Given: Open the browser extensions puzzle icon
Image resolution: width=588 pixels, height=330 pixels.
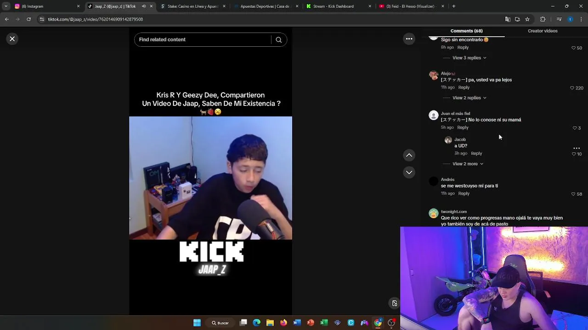Looking at the screenshot, I should tap(543, 19).
